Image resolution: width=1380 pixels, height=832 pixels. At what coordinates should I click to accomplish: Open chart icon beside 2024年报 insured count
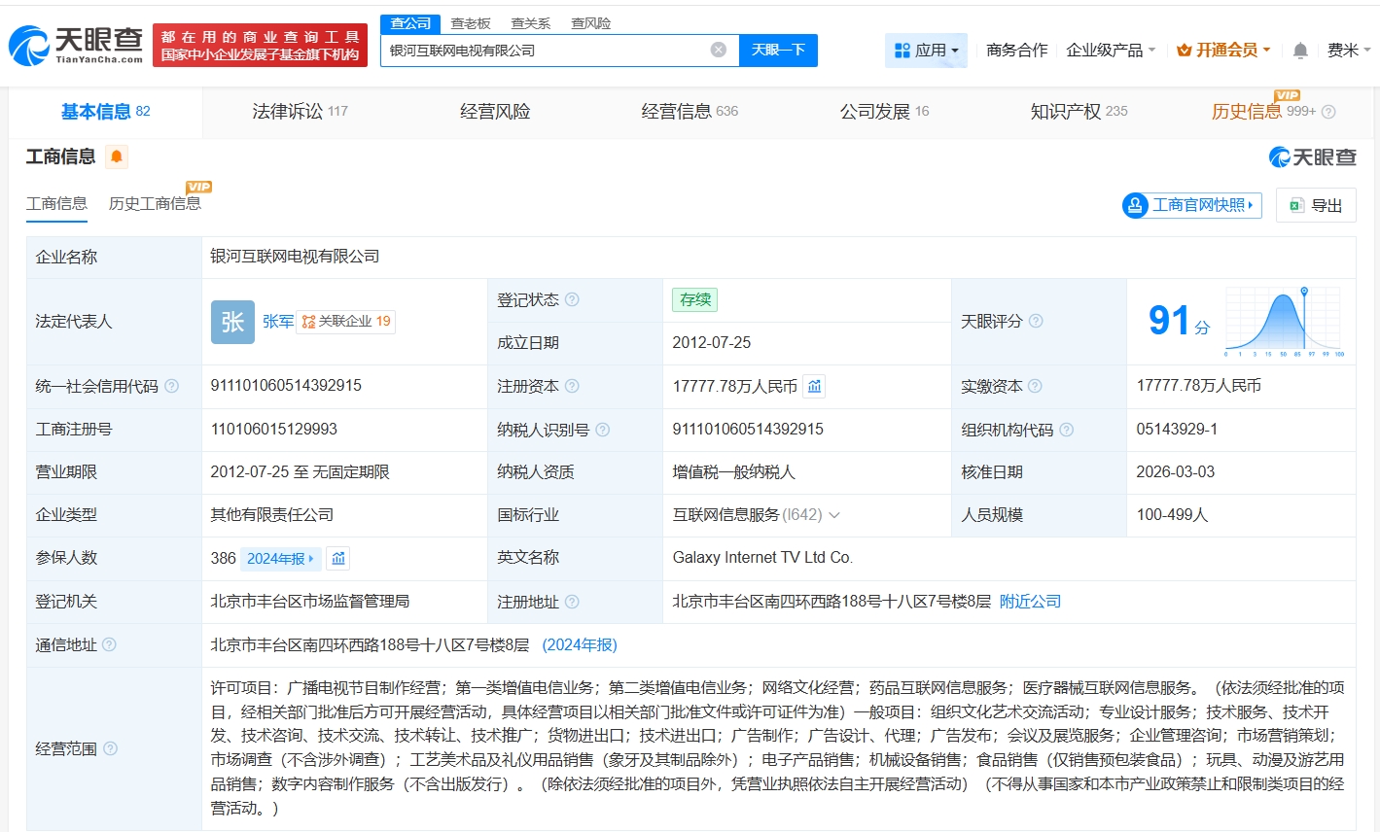click(x=337, y=559)
